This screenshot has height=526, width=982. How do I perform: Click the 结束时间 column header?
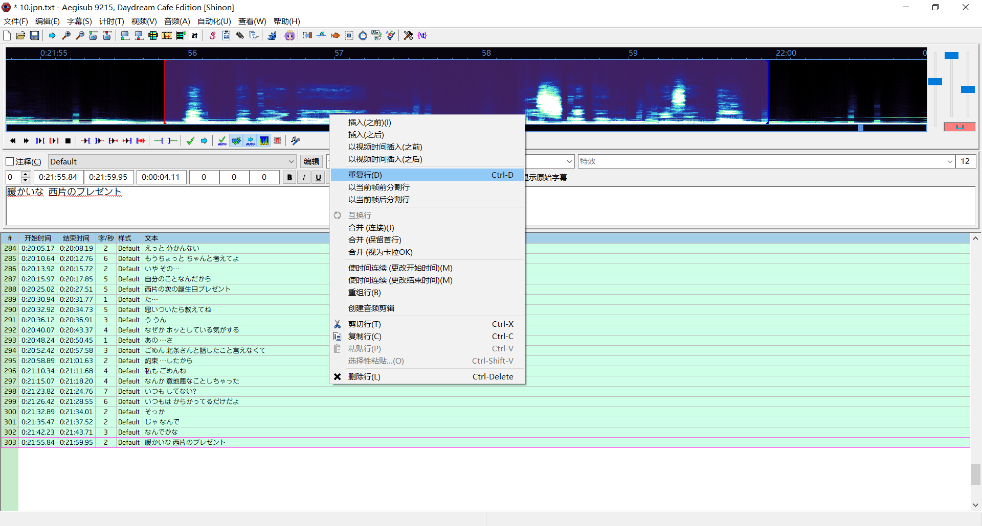tap(76, 238)
